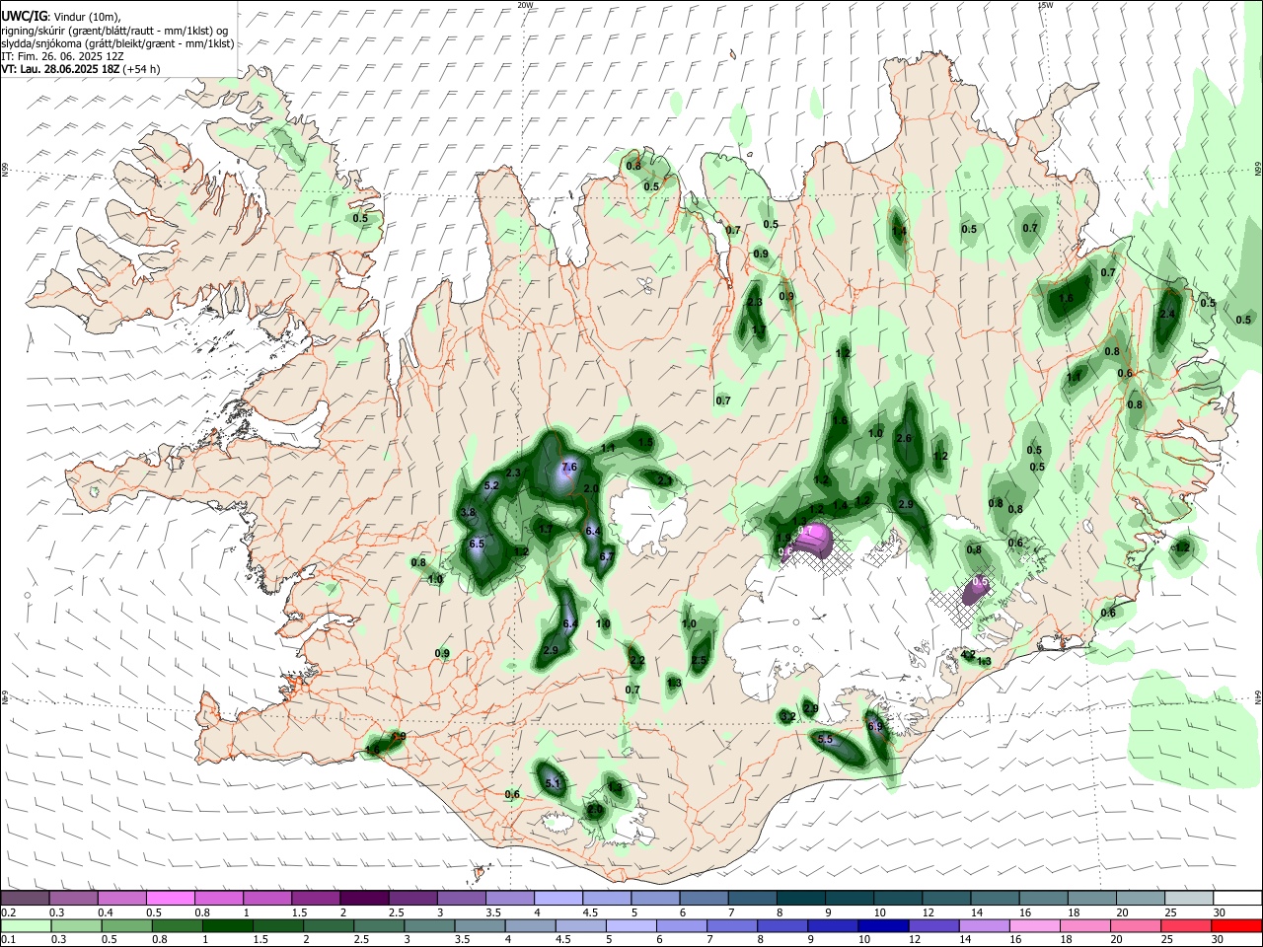Select the lavender rain swatch labeled 14
Viewport: 1263px width, 947px height.
[984, 925]
